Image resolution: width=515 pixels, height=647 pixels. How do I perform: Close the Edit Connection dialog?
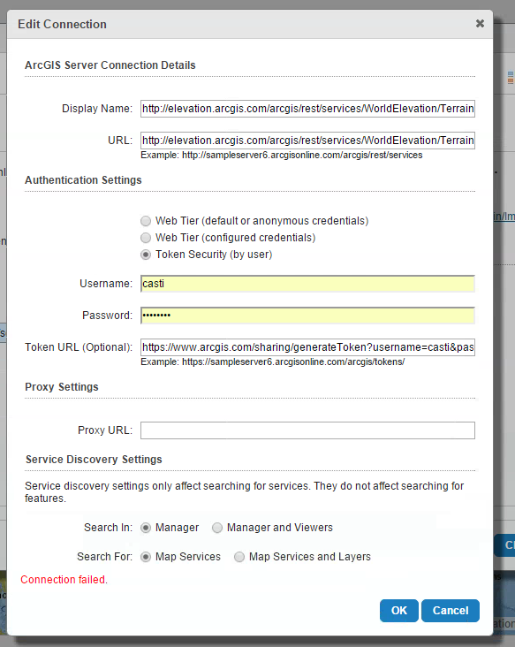(480, 24)
